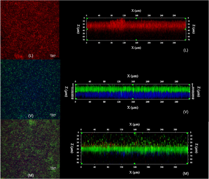Click top-center green handle of plot L
Screen dimensions: 209x179
(x=136, y=19)
